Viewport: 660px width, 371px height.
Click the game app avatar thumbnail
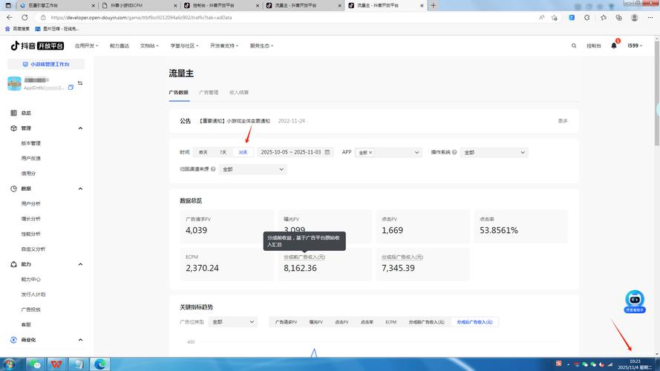[x=14, y=83]
